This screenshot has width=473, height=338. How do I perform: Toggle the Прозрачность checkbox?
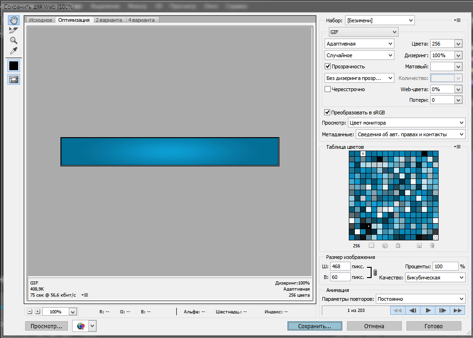click(x=327, y=66)
